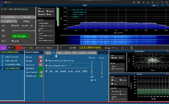Open the Options tab
Viewport: 169px width, 104px height.
click(82, 53)
